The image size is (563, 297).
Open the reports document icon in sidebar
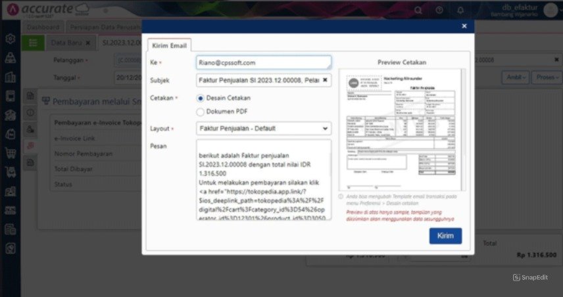point(11,229)
